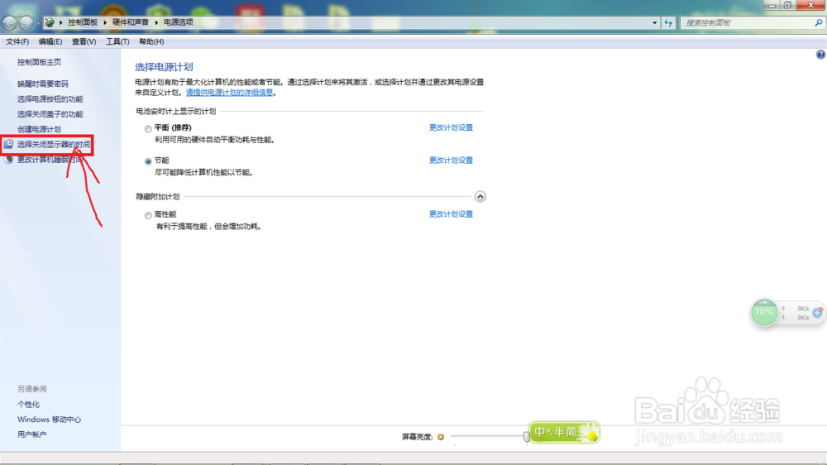Go to 控制面板主页
The width and height of the screenshot is (827, 465).
tap(39, 62)
